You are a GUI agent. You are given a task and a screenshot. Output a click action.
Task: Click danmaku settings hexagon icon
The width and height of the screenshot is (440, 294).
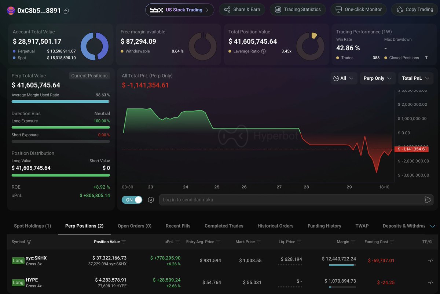151,200
